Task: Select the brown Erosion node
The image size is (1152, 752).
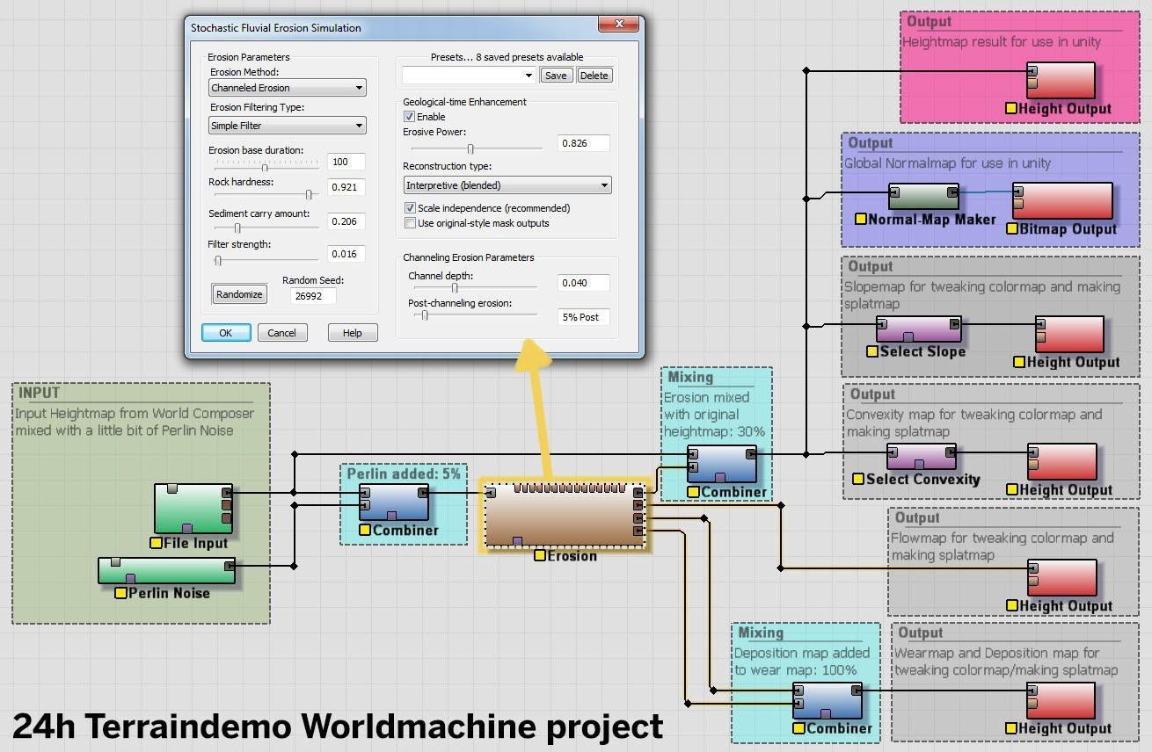Action: coord(565,514)
